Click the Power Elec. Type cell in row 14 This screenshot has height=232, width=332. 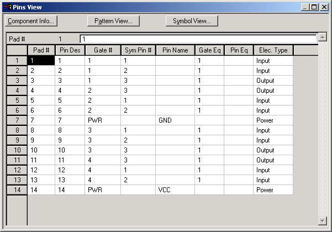pyautogui.click(x=273, y=190)
